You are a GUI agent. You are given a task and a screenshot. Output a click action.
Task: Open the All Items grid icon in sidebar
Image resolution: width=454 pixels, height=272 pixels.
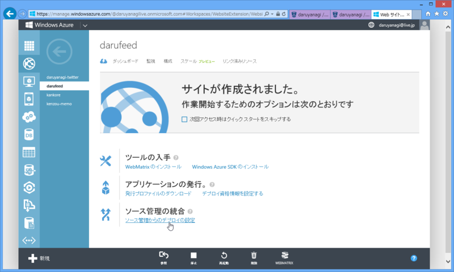click(x=29, y=46)
